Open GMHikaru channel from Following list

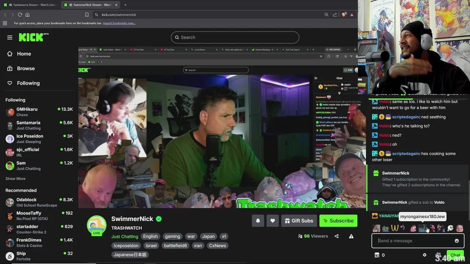pyautogui.click(x=39, y=112)
